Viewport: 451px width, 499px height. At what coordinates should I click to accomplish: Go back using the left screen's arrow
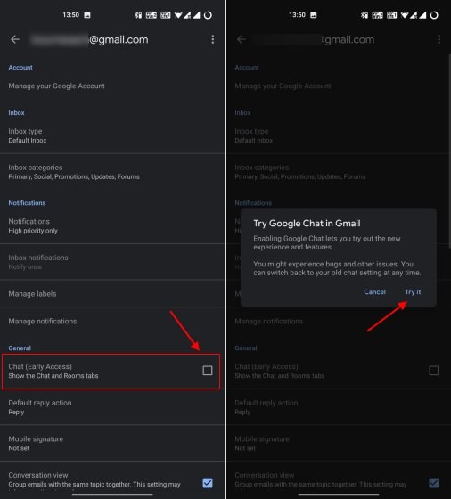pos(15,39)
